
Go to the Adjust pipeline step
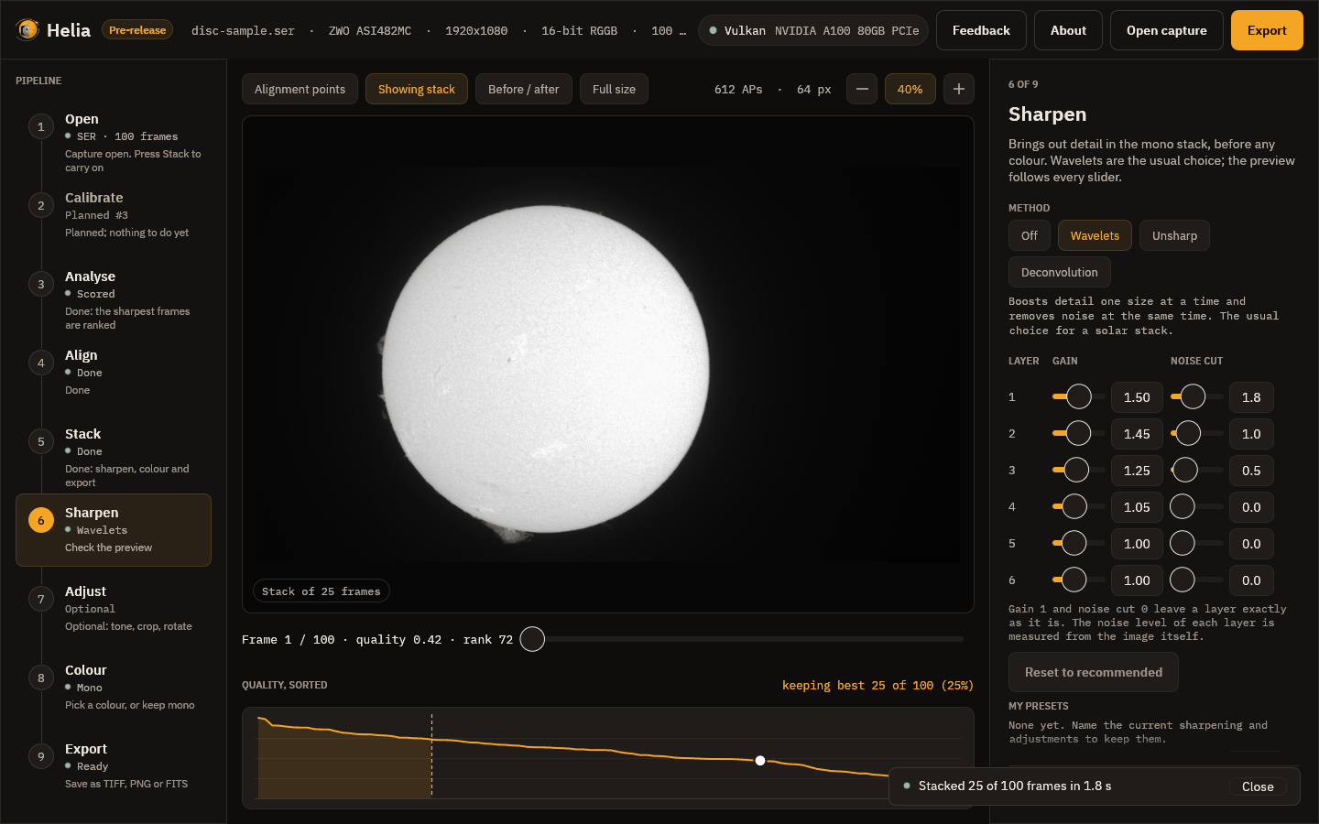tap(114, 609)
